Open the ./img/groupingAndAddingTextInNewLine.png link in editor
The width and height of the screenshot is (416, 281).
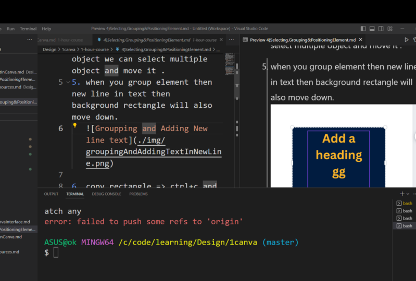click(154, 151)
